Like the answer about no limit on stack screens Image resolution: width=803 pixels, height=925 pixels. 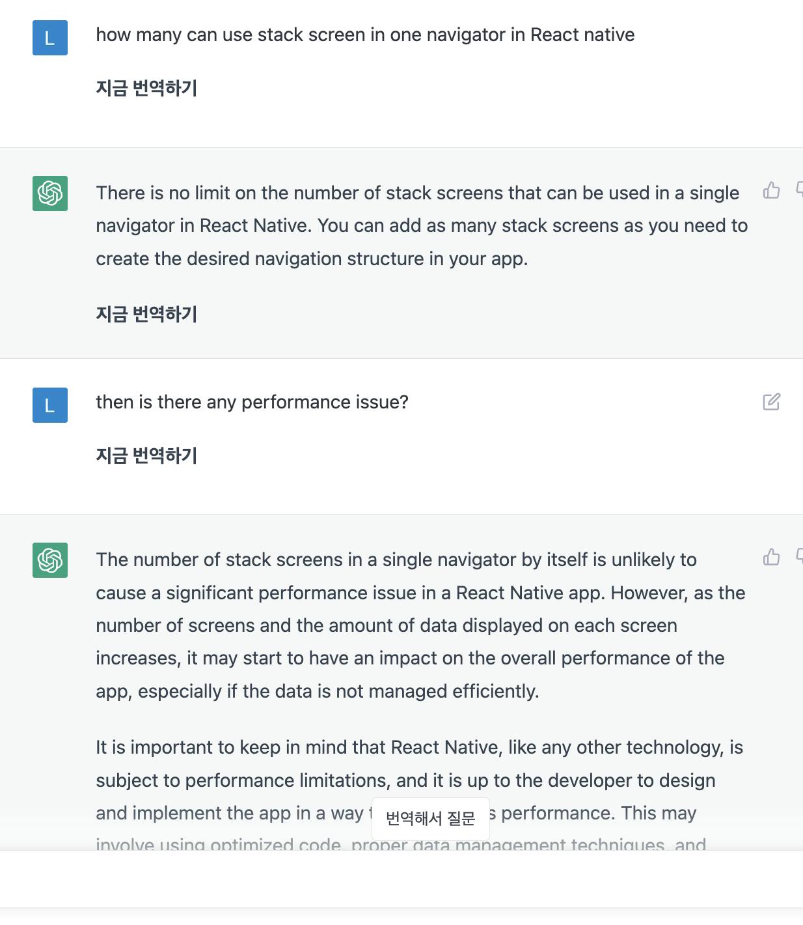coord(771,190)
